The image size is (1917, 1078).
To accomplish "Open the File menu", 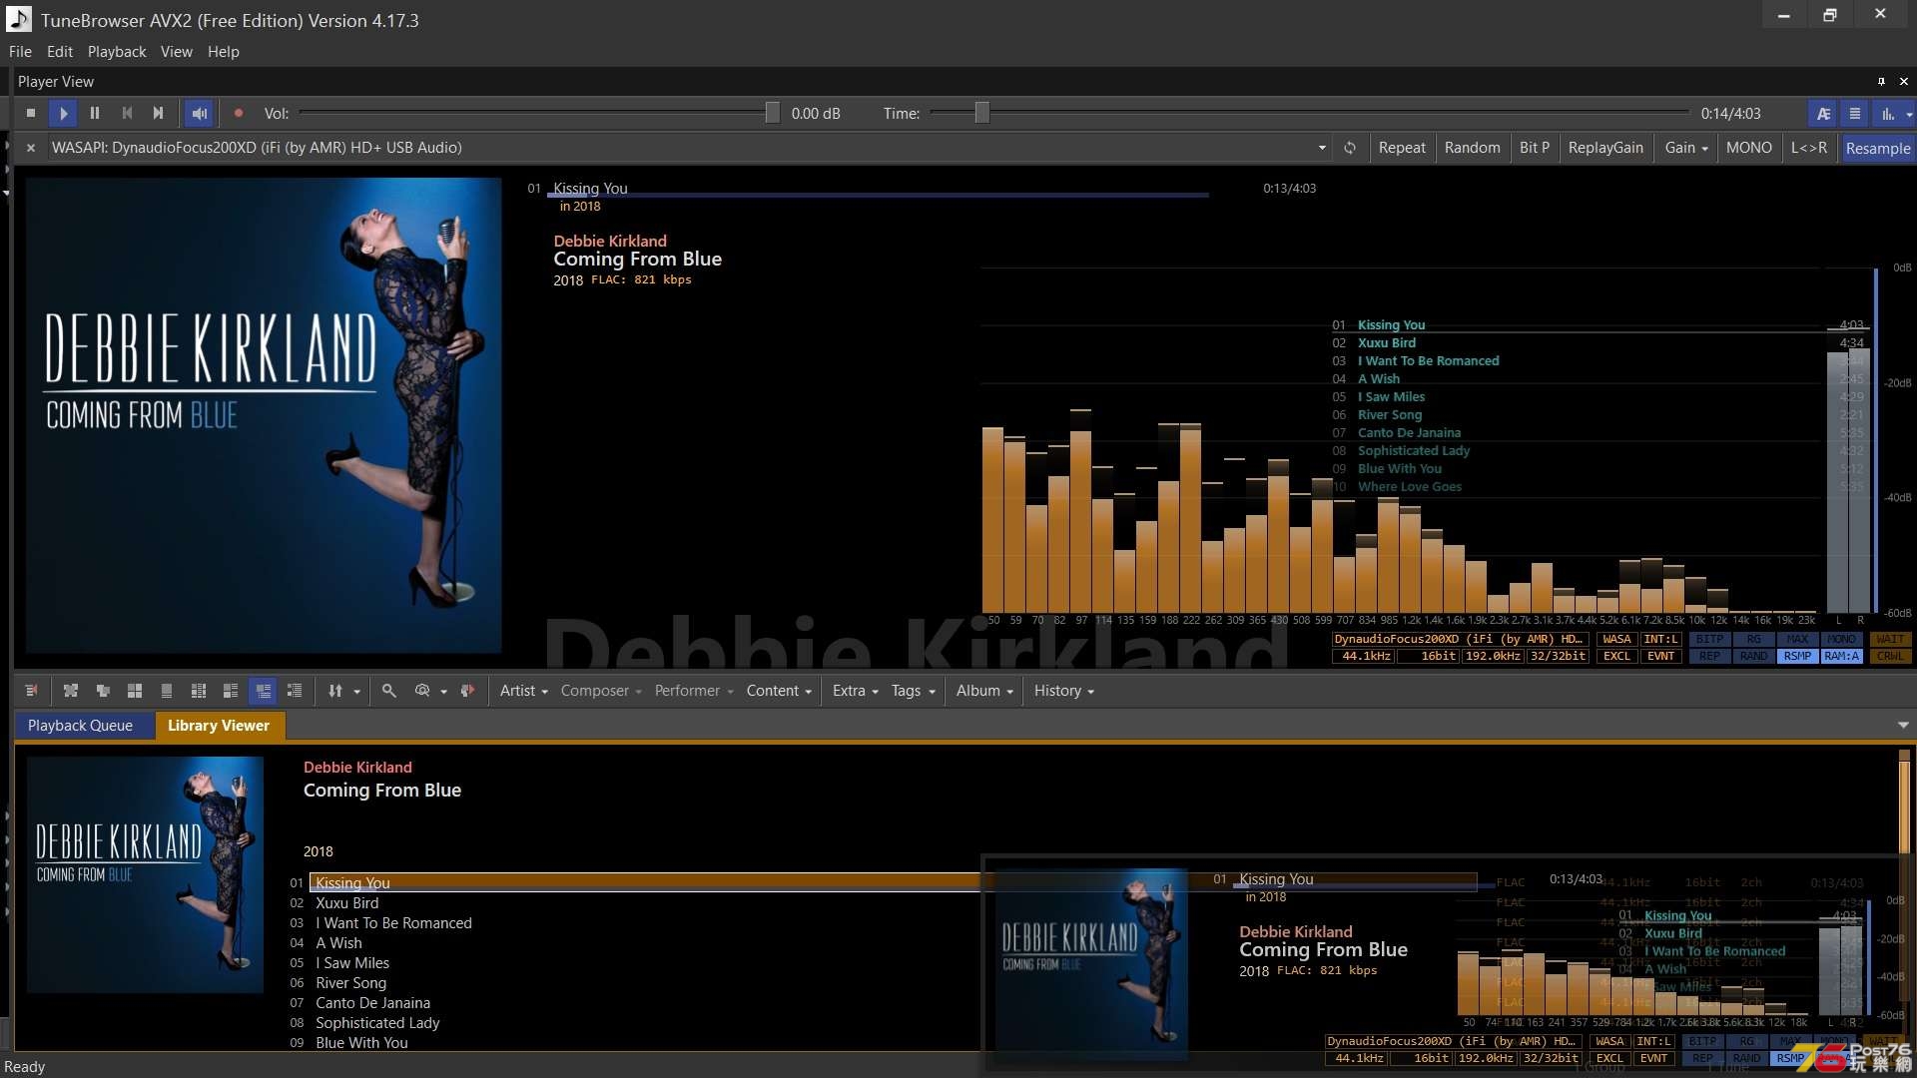I will click(x=20, y=52).
